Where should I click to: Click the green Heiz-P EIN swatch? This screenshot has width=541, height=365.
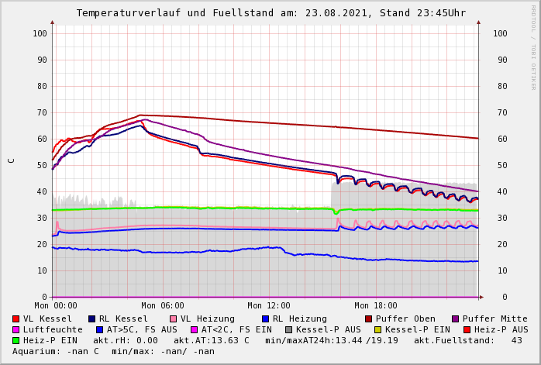[16, 341]
